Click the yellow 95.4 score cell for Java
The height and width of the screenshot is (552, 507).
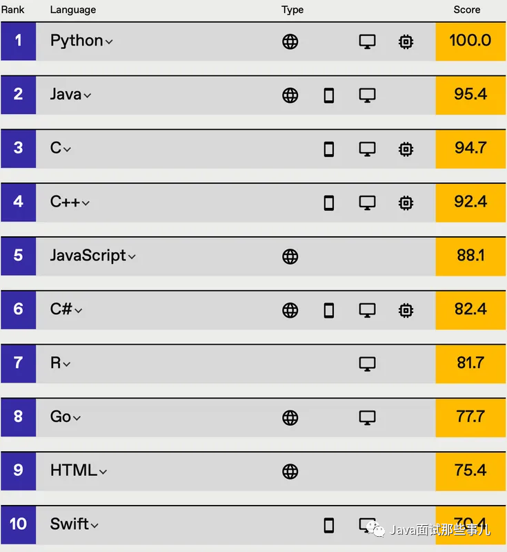pyautogui.click(x=470, y=95)
